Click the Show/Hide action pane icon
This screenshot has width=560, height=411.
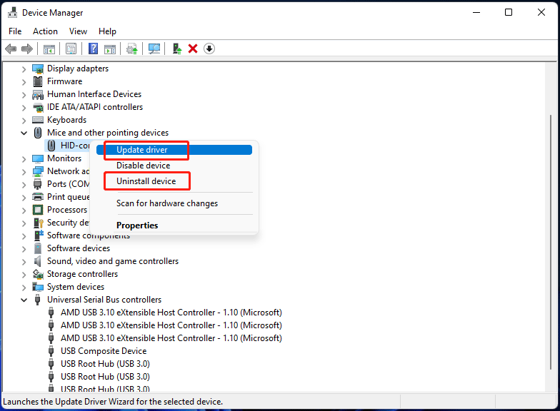(110, 49)
